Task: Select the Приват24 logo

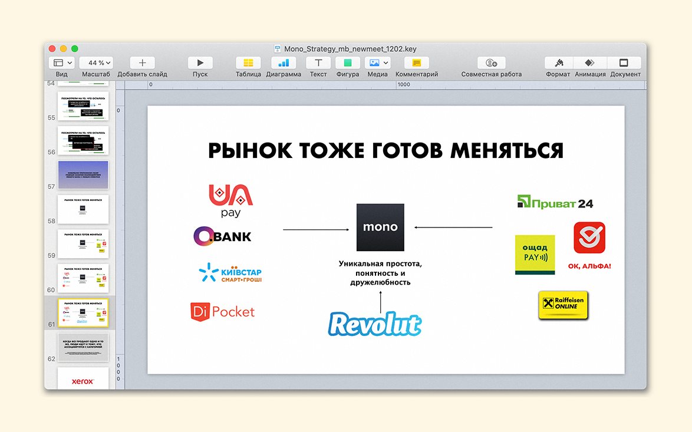Action: 555,203
